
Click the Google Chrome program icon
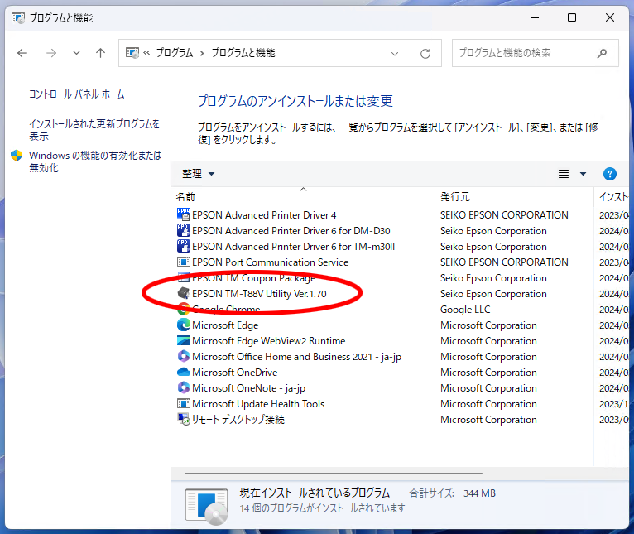point(184,310)
